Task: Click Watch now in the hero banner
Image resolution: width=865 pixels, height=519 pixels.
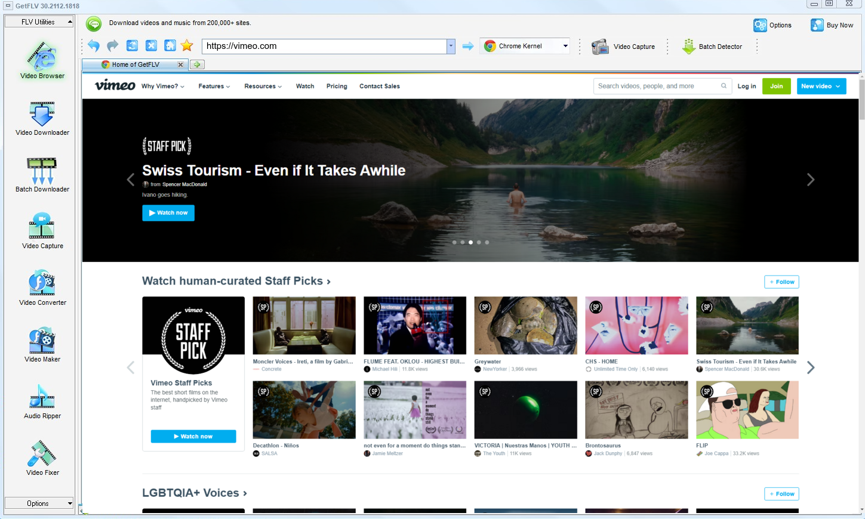Action: (x=168, y=213)
